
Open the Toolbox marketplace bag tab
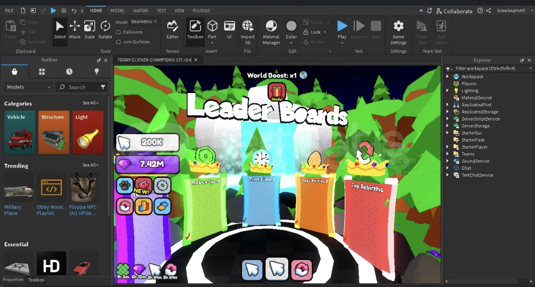[14, 72]
